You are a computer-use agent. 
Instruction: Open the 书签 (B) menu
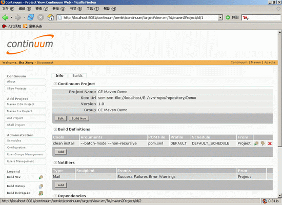(76, 9)
